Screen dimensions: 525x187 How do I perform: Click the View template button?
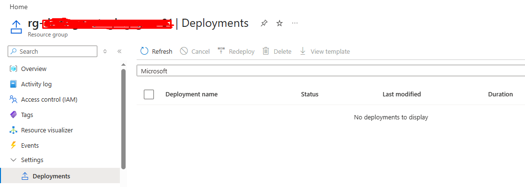pos(325,51)
